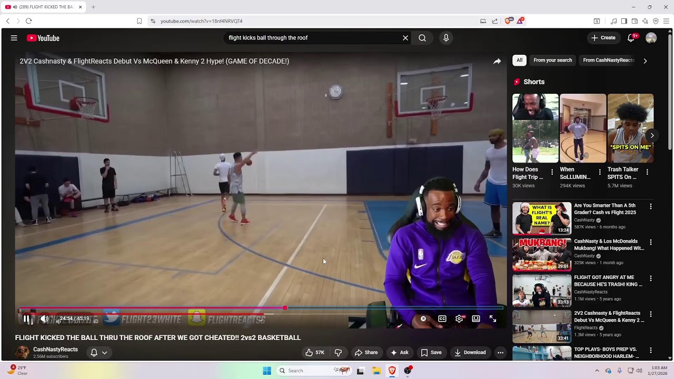Viewport: 674px width, 379px height.
Task: Mute the video volume
Action: point(45,318)
